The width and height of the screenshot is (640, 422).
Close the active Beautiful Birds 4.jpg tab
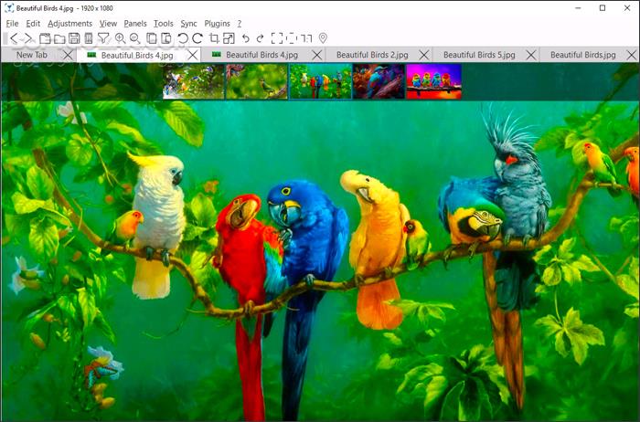(x=192, y=55)
